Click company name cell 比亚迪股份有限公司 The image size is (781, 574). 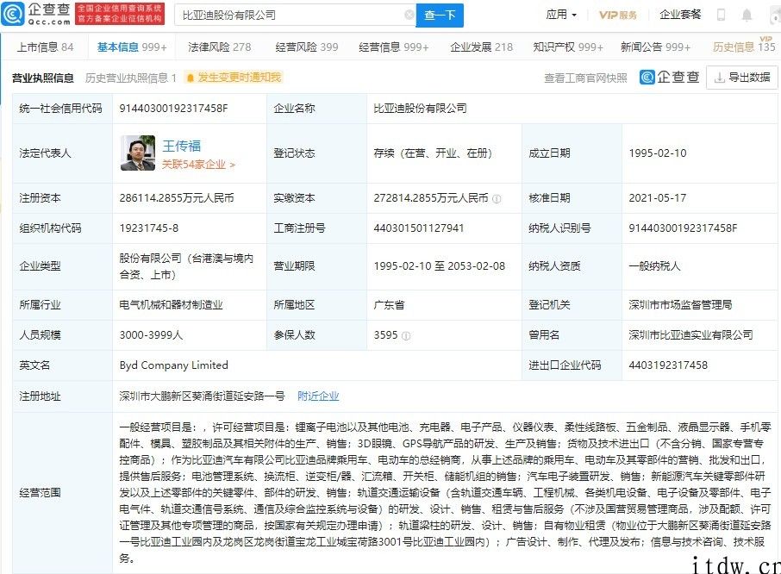[420, 109]
